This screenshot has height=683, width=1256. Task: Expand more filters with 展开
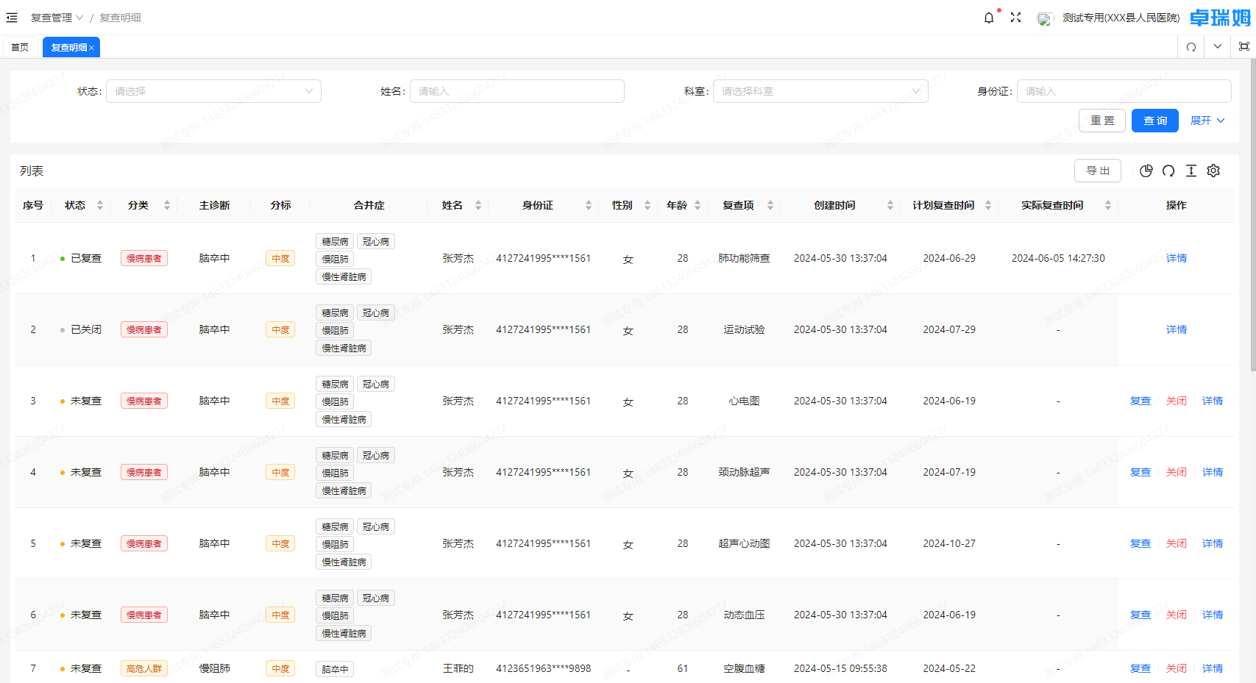pos(1207,121)
